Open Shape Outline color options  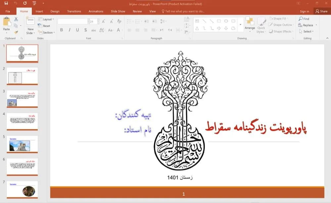point(281,25)
